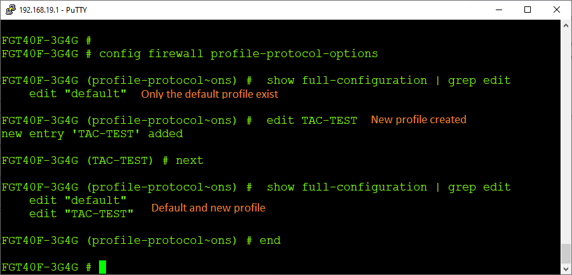572x275 pixels.
Task: Click the scrollbar down arrow
Action: (x=566, y=269)
